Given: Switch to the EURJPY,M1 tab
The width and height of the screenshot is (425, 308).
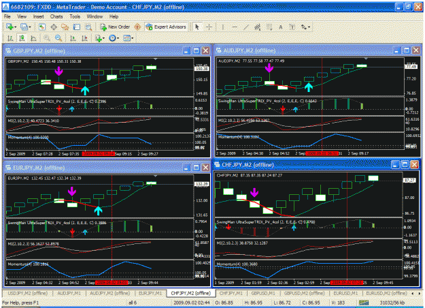Looking at the screenshot, I should pos(150,293).
